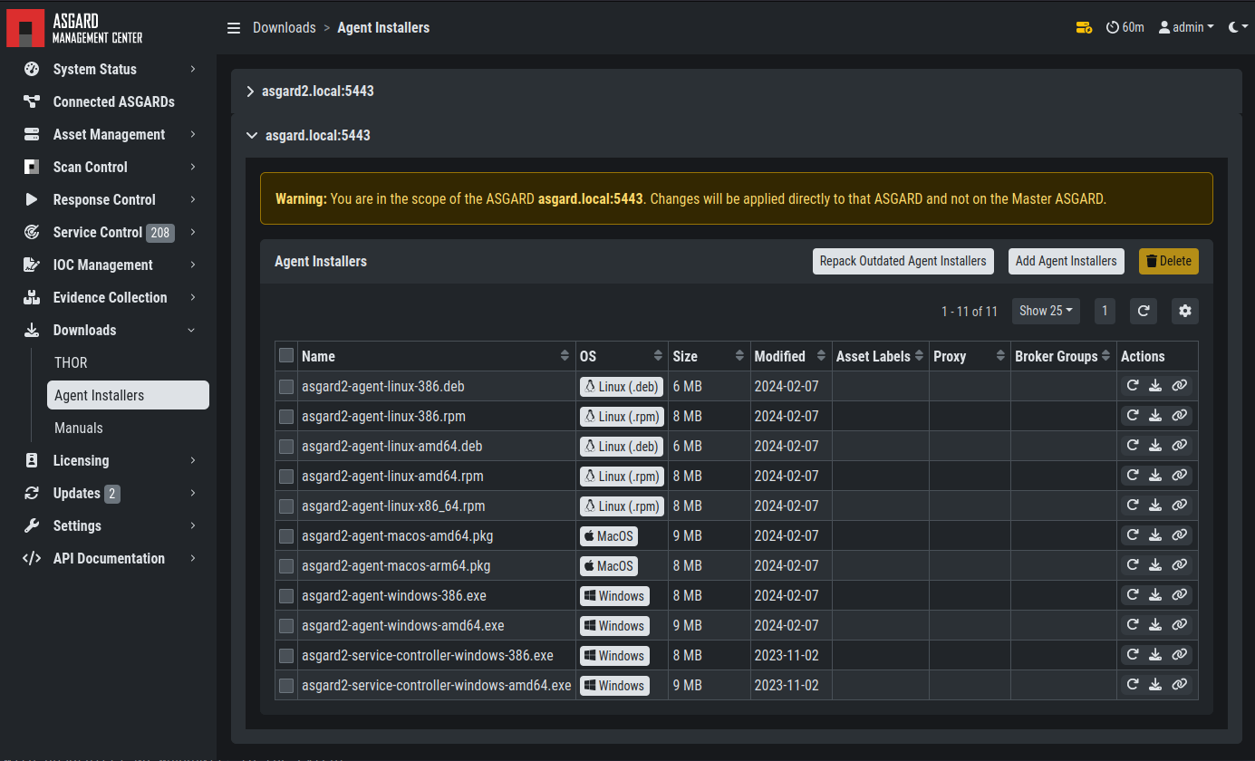
Task: Expand Asset Management menu
Action: point(109,134)
